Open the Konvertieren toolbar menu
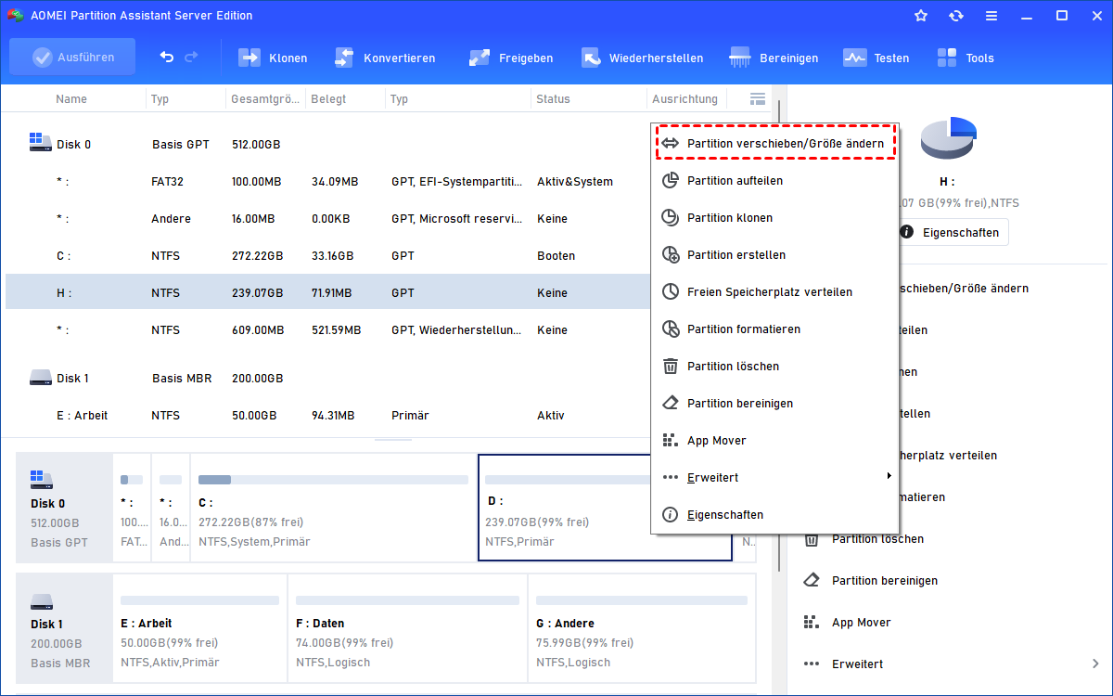 click(x=384, y=58)
